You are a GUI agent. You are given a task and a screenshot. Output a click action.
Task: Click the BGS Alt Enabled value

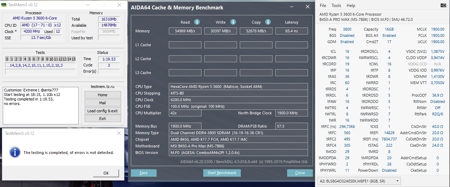click(x=389, y=35)
